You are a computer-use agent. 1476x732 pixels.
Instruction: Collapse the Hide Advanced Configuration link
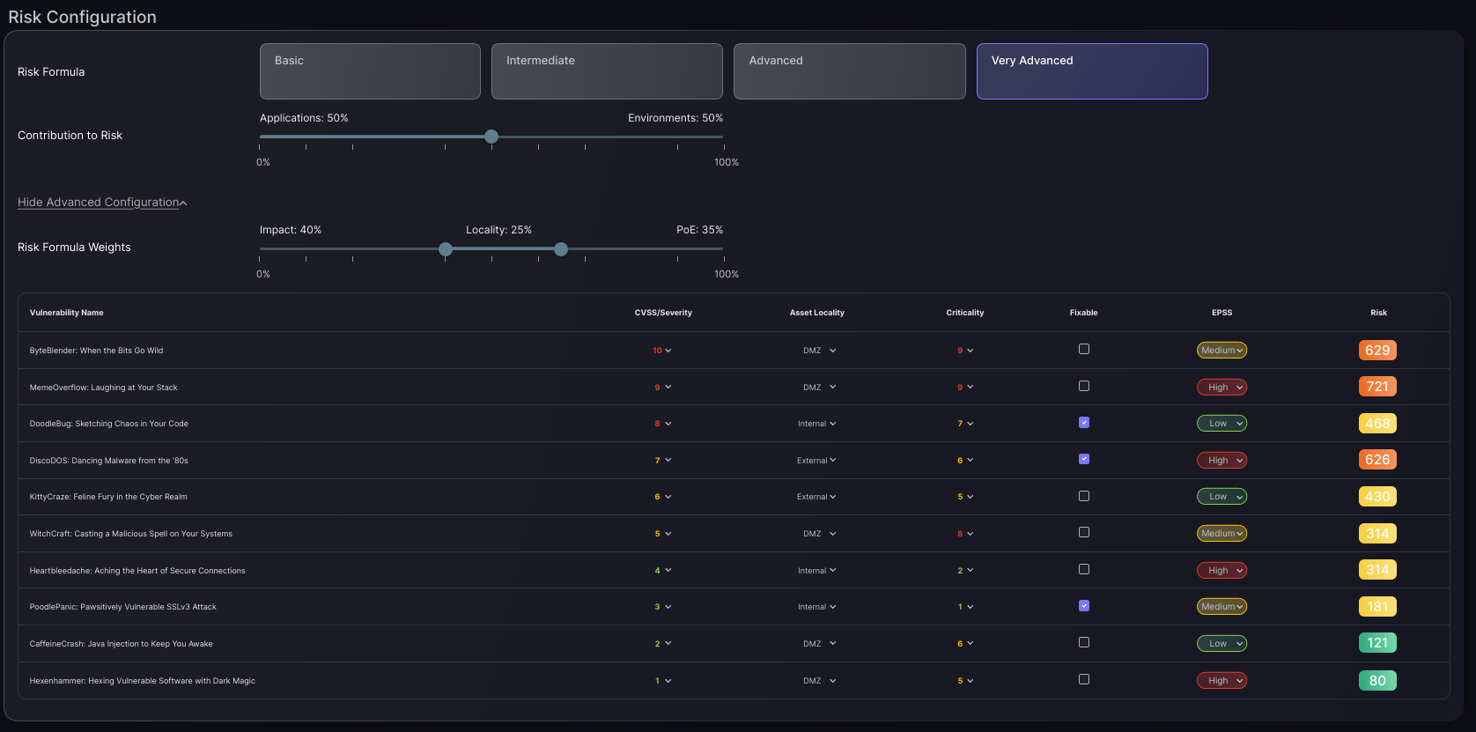click(101, 203)
